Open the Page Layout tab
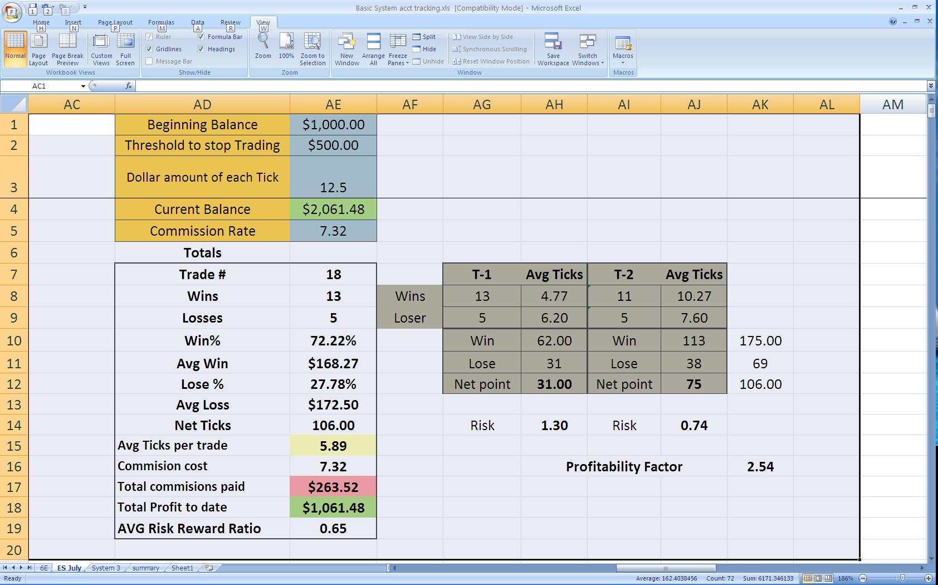The image size is (938, 585). (x=115, y=23)
